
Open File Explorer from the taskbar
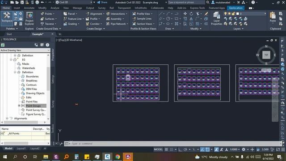pyautogui.click(x=46, y=157)
